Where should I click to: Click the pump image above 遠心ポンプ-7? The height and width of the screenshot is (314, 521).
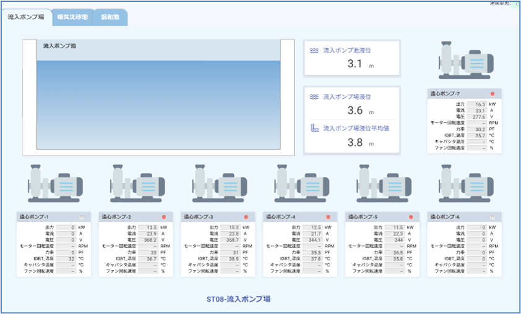pos(466,60)
